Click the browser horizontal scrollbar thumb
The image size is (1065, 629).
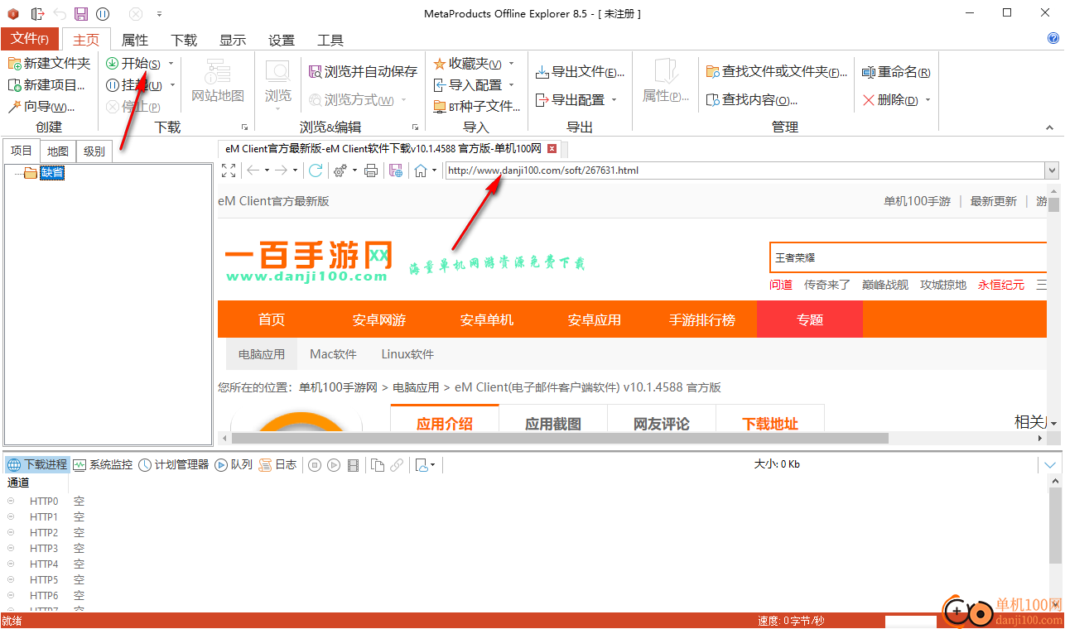[x=560, y=438]
